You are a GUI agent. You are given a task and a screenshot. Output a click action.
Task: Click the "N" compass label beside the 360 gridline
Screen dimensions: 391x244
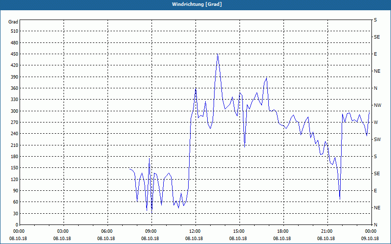tap(375, 88)
